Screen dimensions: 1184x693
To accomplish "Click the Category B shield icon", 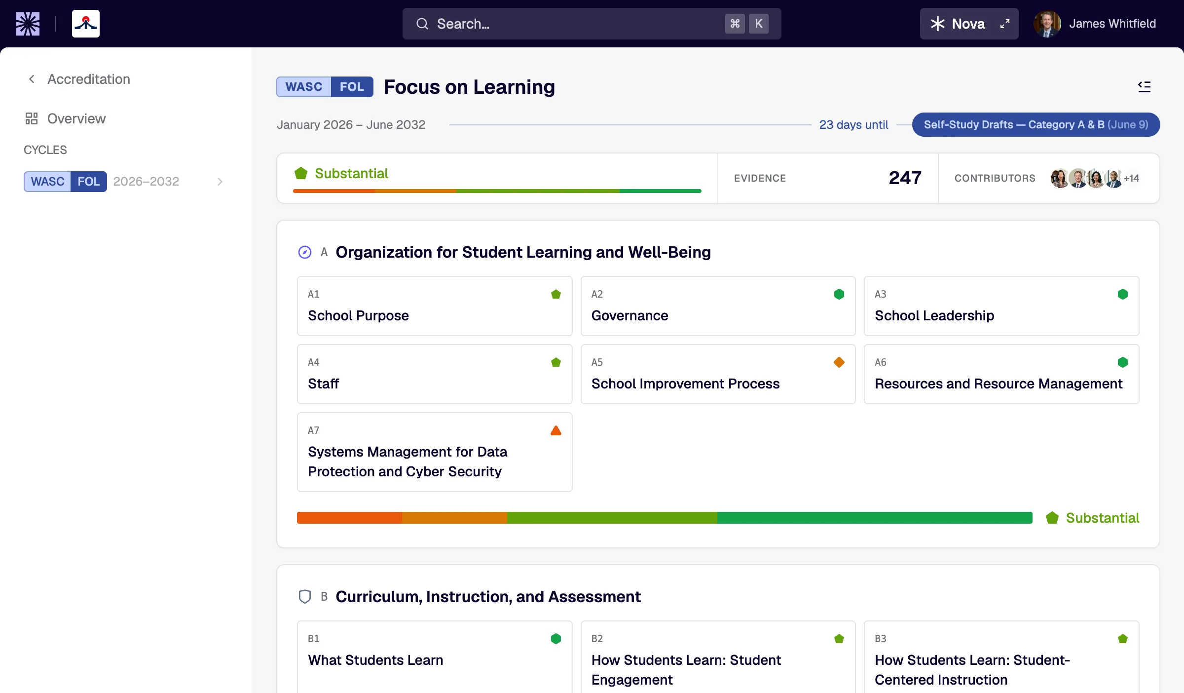I will point(305,597).
